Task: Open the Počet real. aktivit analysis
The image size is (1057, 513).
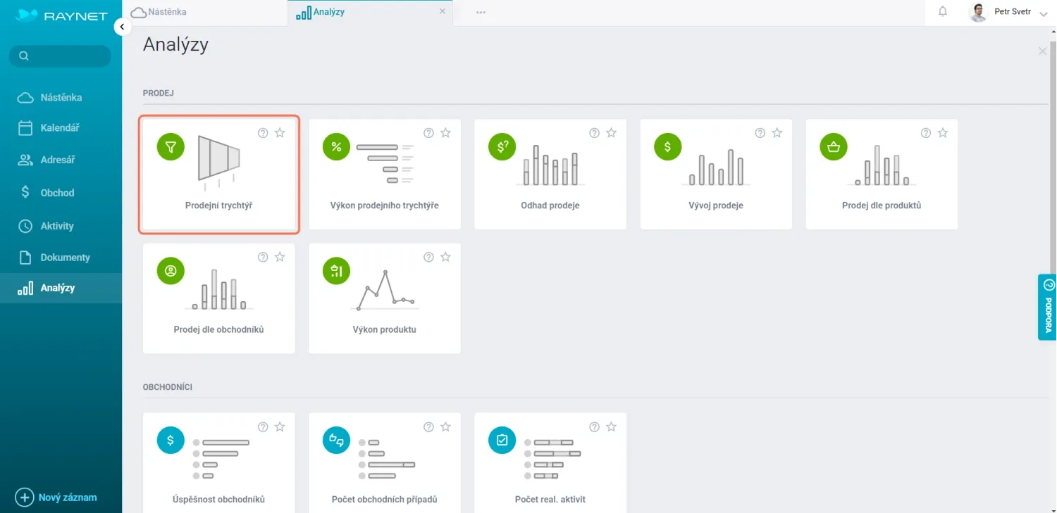Action: [x=550, y=462]
